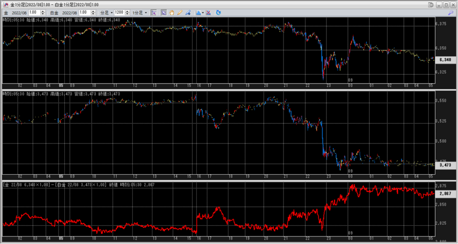Click the 1200 bar count field
Viewport: 458px width, 244px height.
119,13
